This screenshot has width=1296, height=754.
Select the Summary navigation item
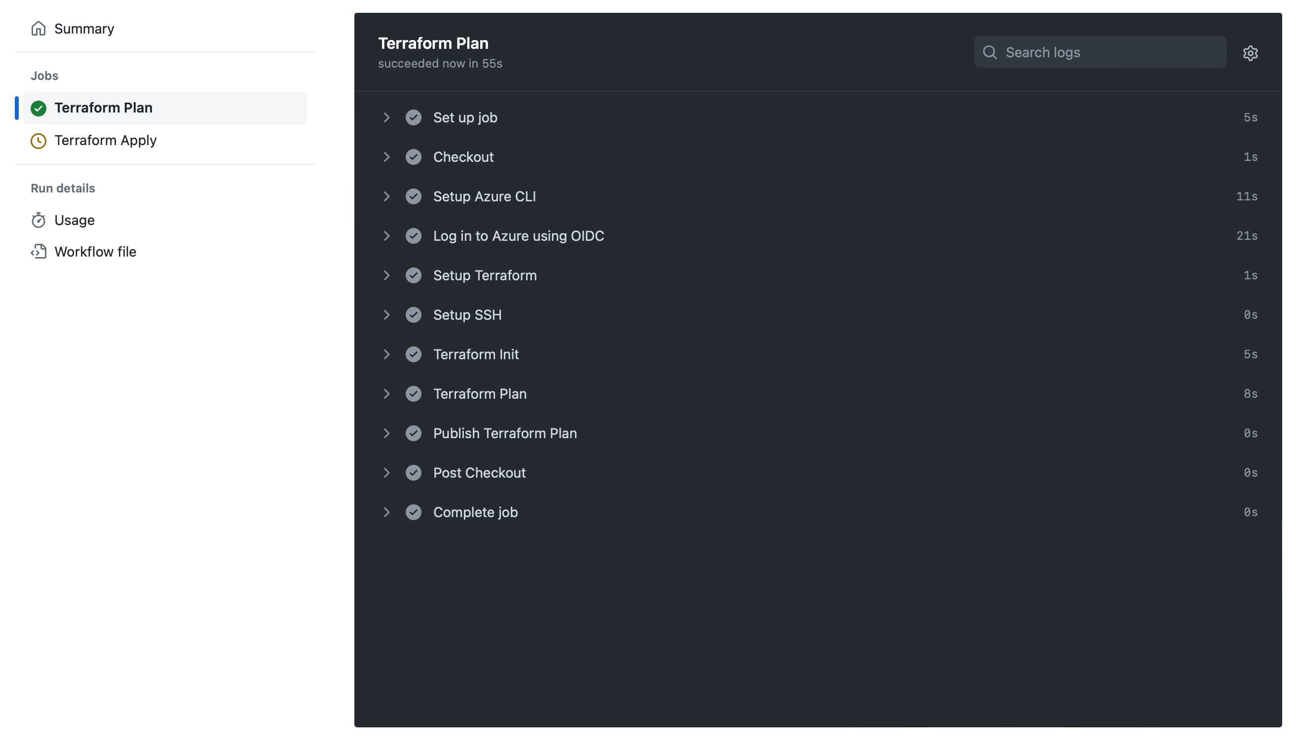(x=83, y=28)
